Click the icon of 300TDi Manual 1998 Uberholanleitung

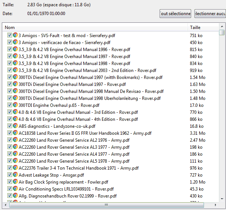[15, 98]
